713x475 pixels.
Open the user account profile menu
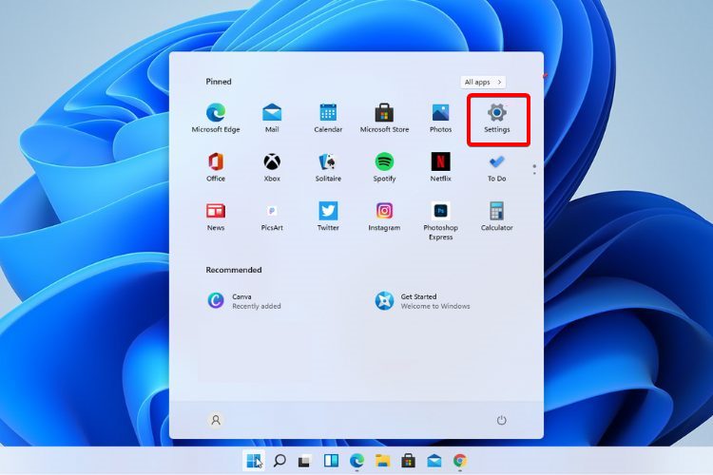coord(216,420)
